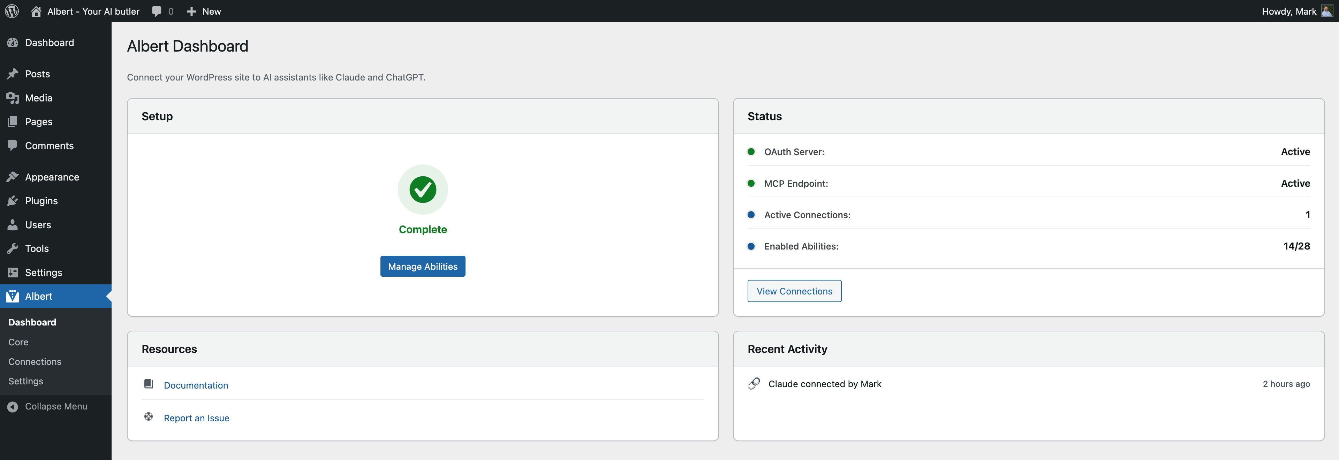This screenshot has width=1339, height=460.
Task: Open the New content menu
Action: click(x=204, y=11)
